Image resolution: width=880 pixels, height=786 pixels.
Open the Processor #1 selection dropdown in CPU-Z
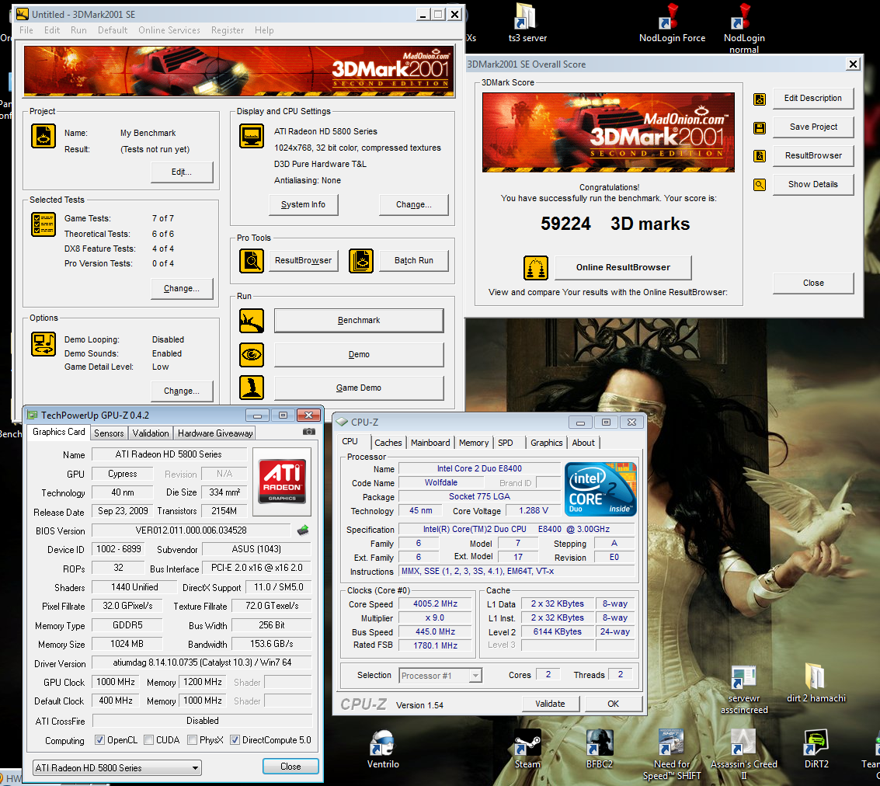pyautogui.click(x=440, y=676)
